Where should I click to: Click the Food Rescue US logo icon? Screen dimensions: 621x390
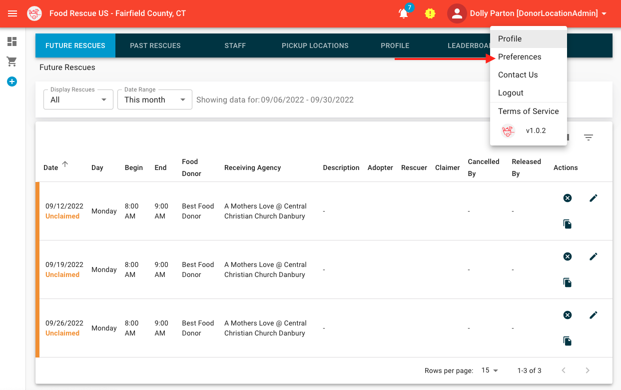(34, 13)
